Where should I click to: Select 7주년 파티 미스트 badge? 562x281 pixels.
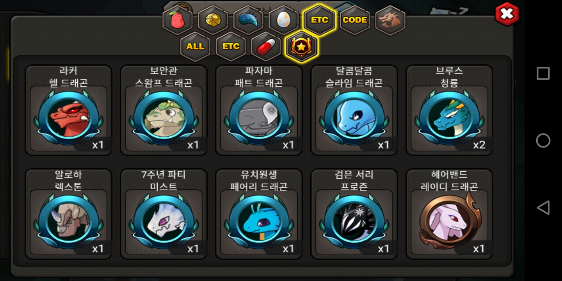pyautogui.click(x=164, y=214)
